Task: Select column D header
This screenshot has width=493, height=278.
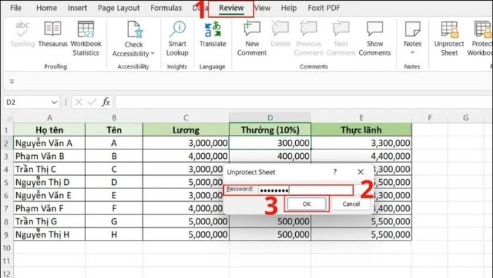Action: [270, 118]
